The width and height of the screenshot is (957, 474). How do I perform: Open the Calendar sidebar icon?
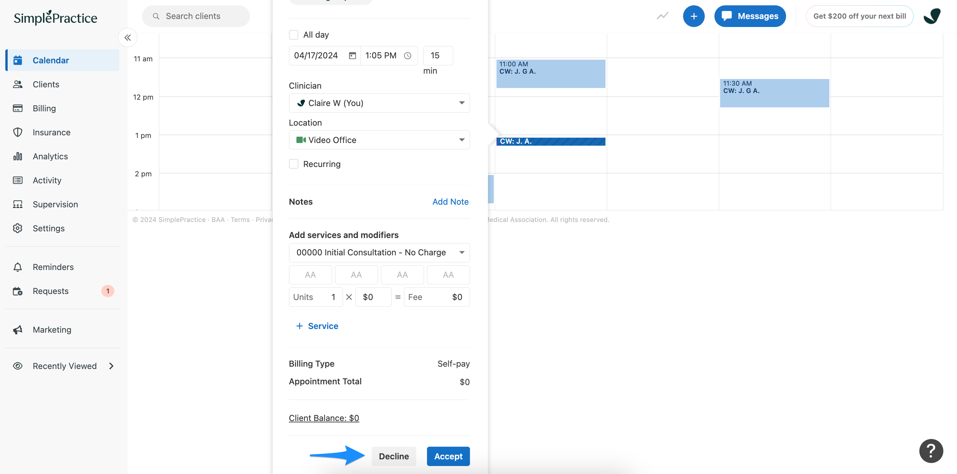(17, 60)
